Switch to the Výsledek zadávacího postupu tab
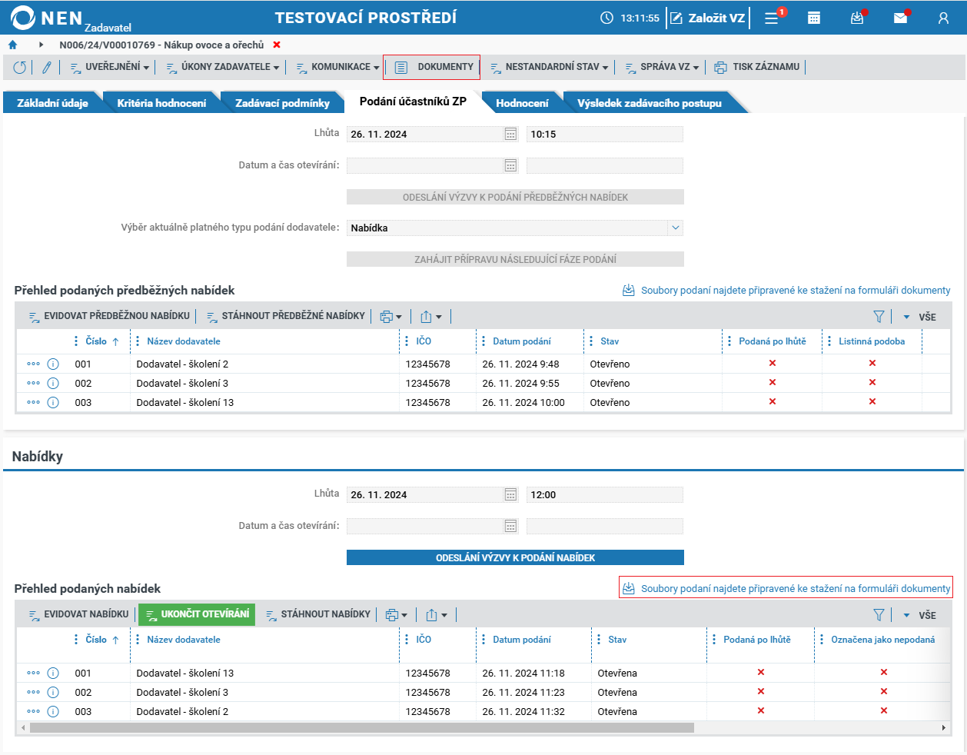Viewport: 967px width, 755px height. [x=650, y=103]
